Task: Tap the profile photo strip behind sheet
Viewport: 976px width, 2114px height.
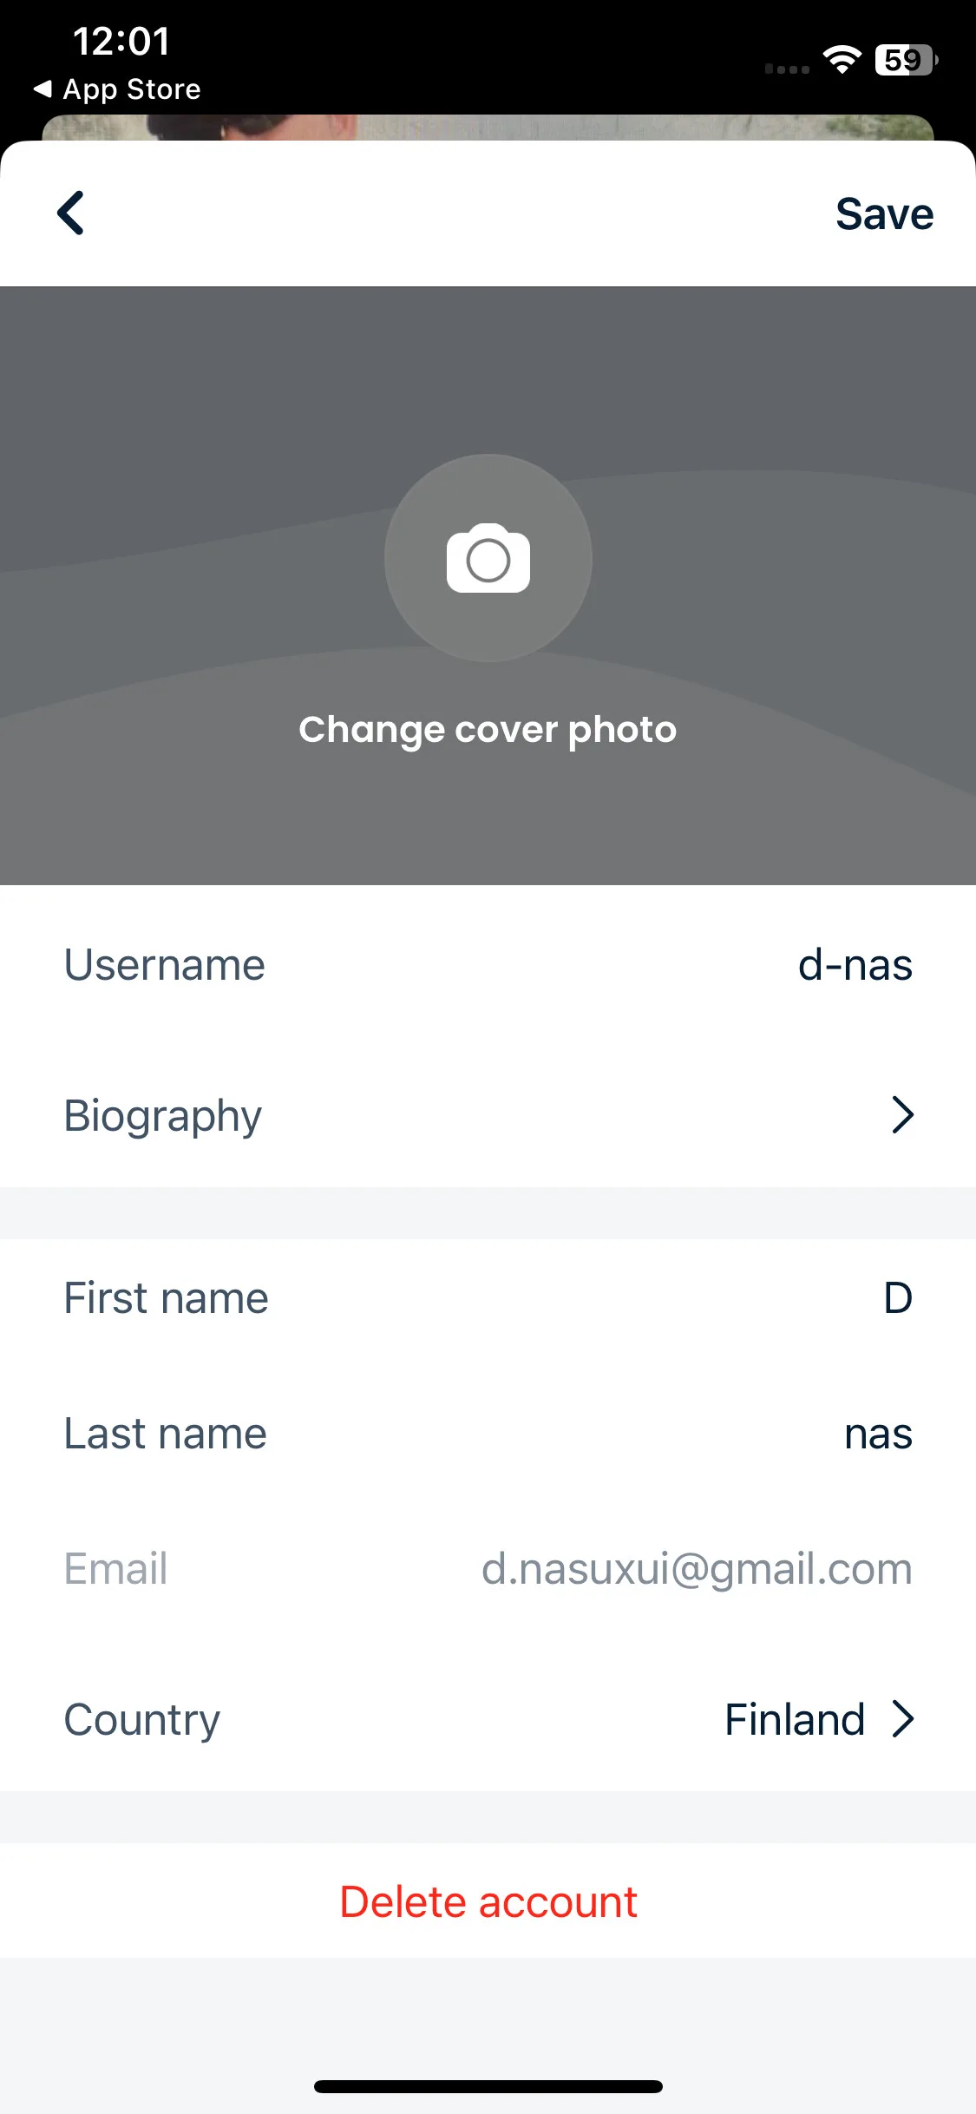Action: [488, 127]
